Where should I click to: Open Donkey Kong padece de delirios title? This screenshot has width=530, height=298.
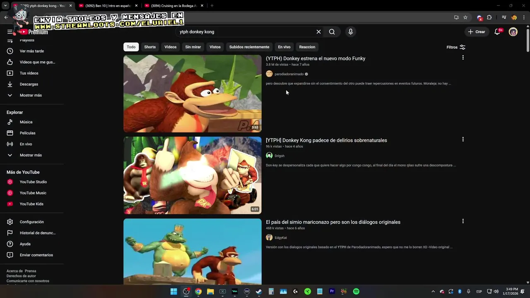[326, 140]
